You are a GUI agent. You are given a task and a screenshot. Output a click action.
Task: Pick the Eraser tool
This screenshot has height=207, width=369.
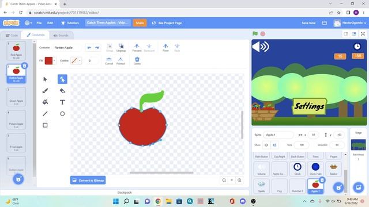coord(62,91)
